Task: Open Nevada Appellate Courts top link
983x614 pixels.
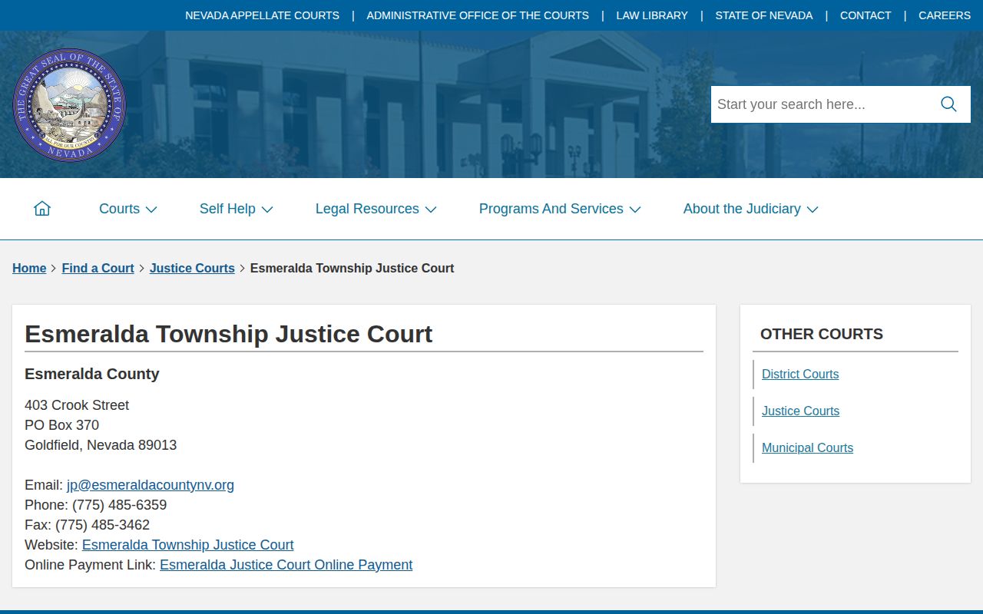Action: (x=262, y=15)
